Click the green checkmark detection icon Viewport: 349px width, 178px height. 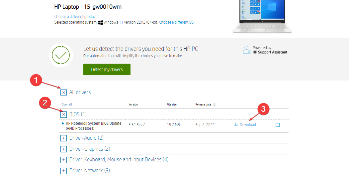[x=61, y=55]
